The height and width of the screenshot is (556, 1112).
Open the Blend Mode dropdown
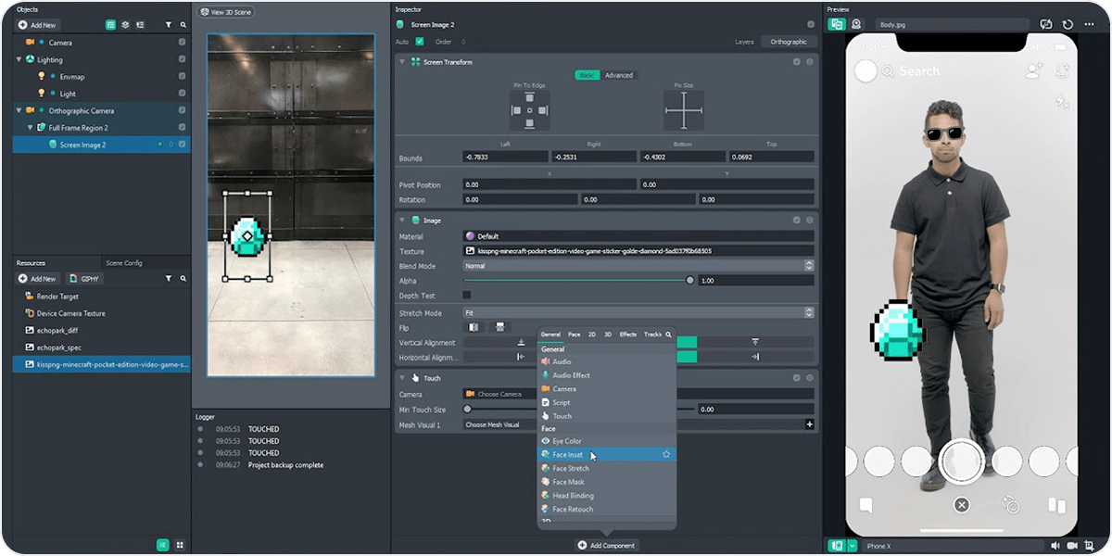(x=638, y=266)
